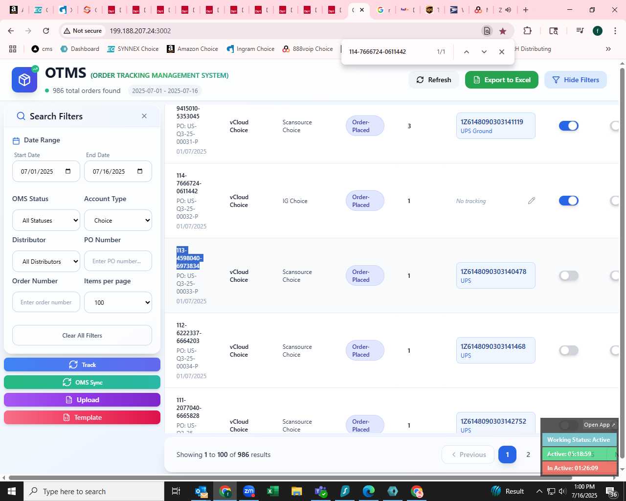626x501 pixels.
Task: Open the Amazon Choice bookmark
Action: (x=193, y=49)
